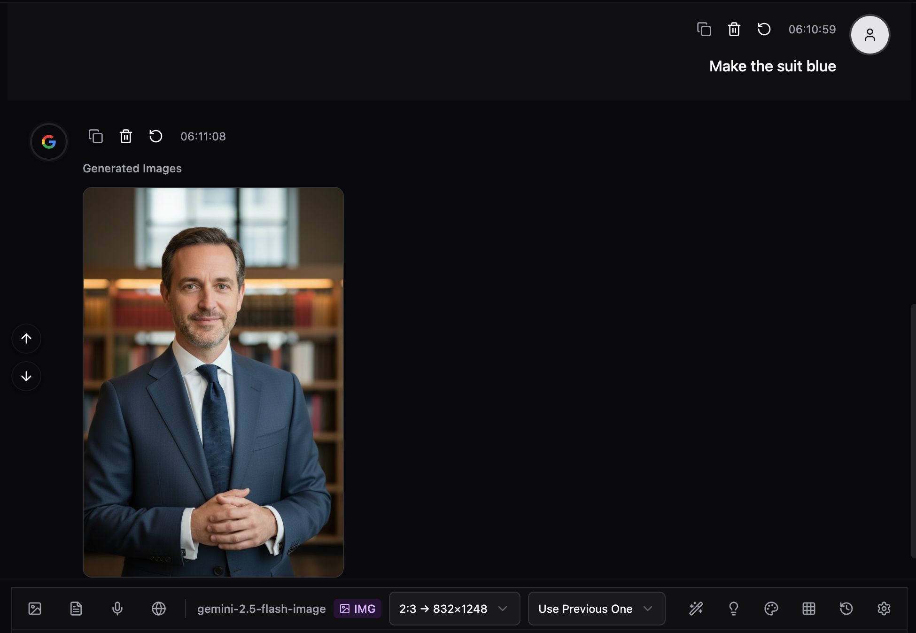Click the purple IMG mode badge

tap(357, 609)
